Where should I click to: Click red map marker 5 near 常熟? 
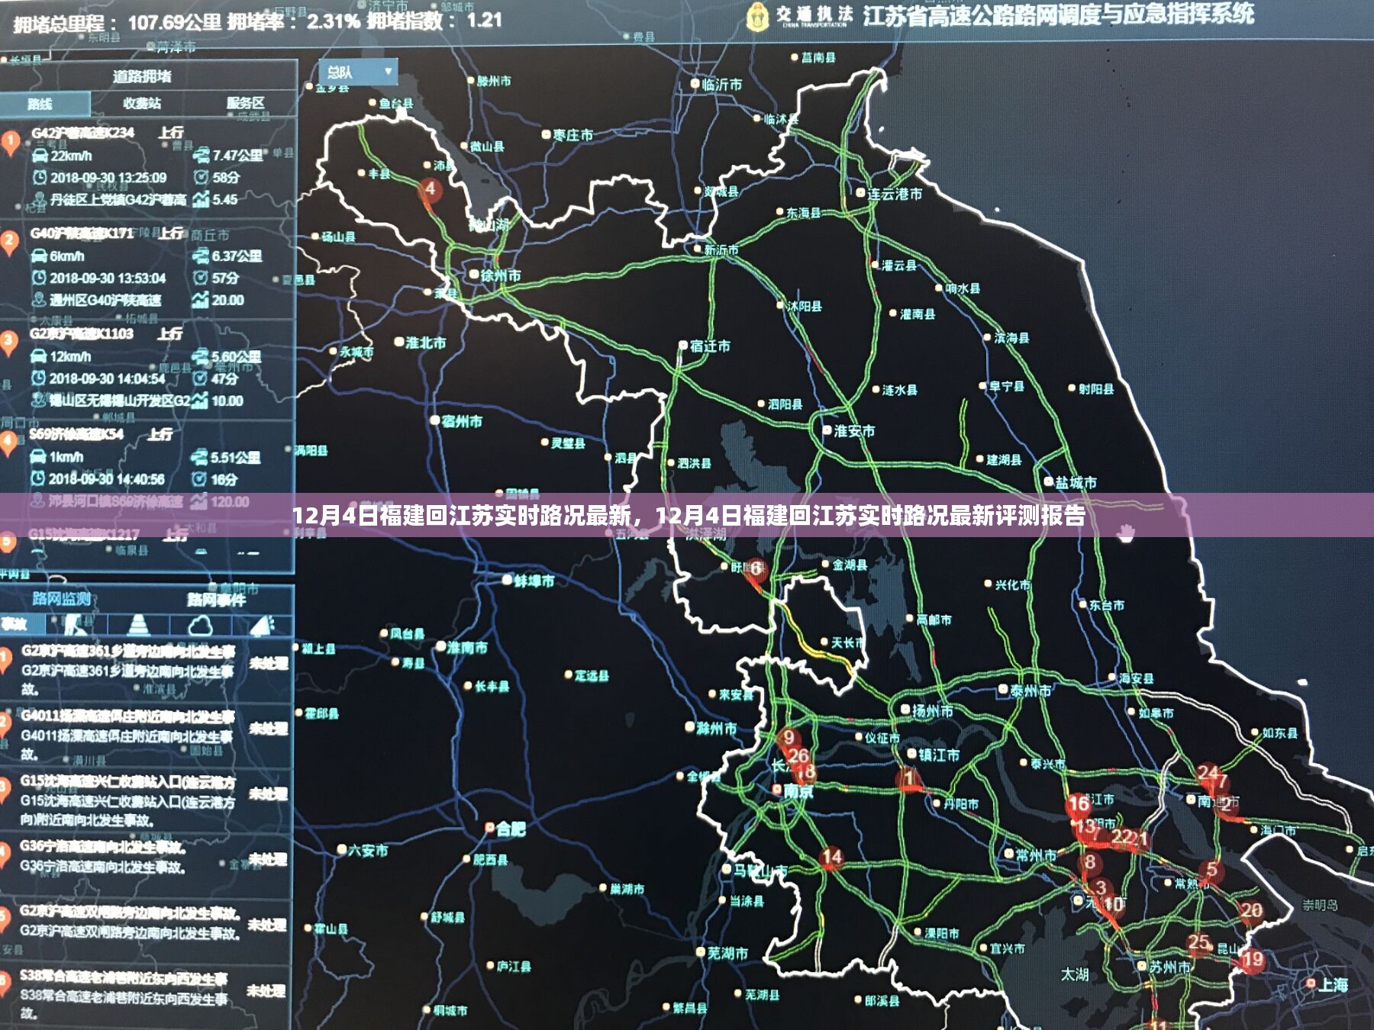click(x=1211, y=870)
